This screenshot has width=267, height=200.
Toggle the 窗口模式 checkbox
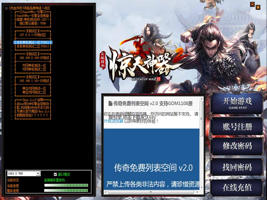point(55,174)
